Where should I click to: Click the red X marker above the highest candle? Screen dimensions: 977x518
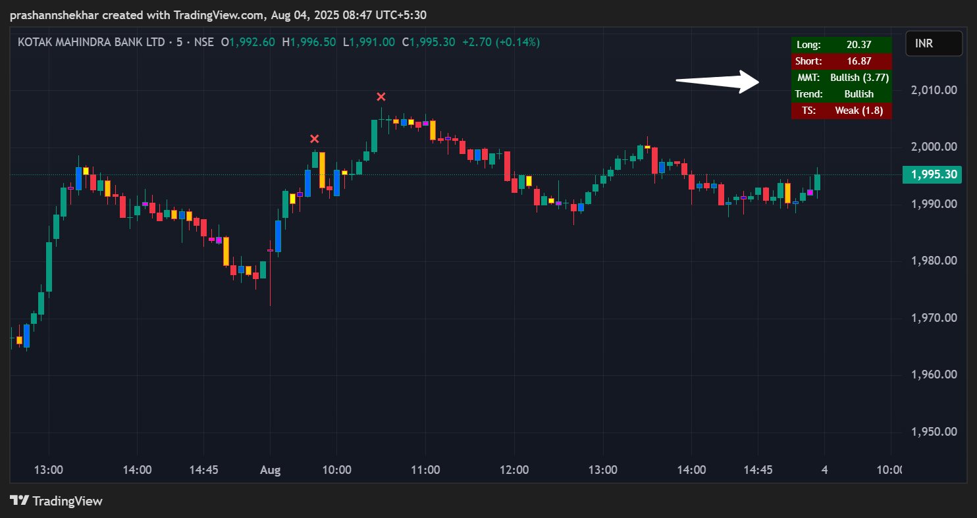tap(381, 97)
